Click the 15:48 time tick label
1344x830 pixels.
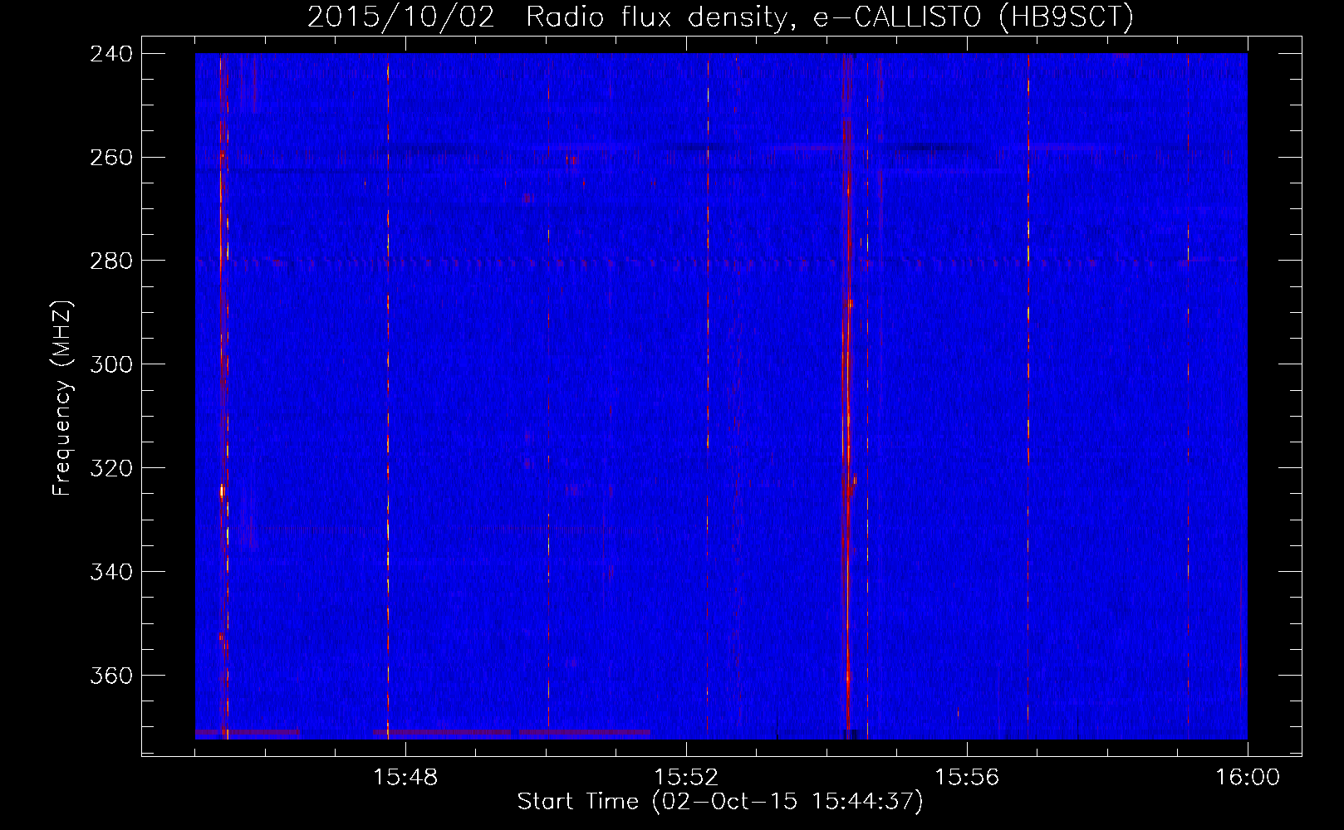coord(405,778)
